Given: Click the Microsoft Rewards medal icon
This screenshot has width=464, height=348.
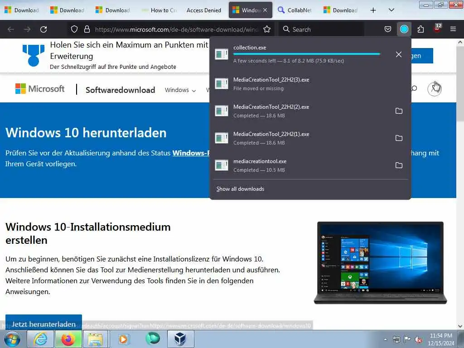Looking at the screenshot, I should click(34, 55).
